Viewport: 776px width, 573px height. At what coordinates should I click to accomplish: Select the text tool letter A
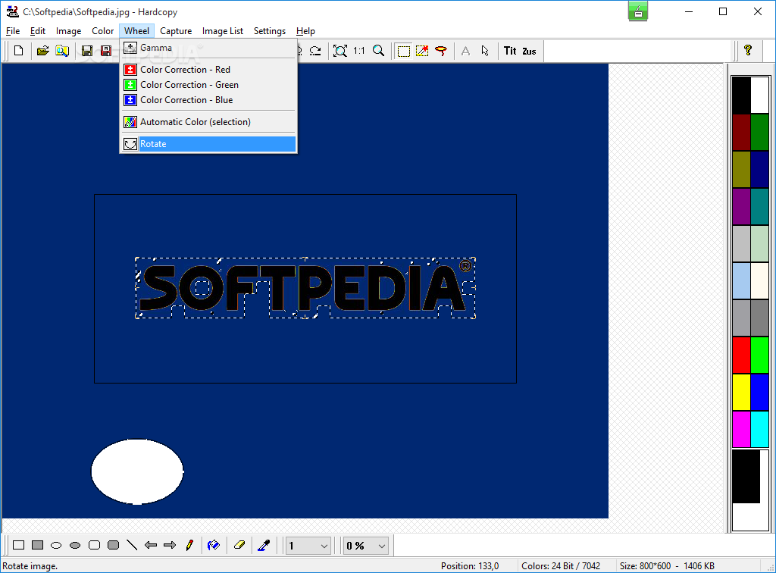point(466,51)
